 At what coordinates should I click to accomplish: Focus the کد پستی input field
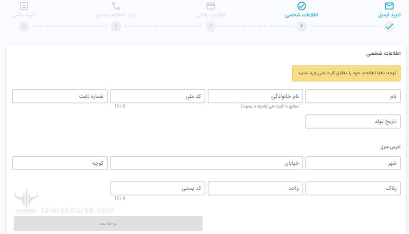[157, 188]
